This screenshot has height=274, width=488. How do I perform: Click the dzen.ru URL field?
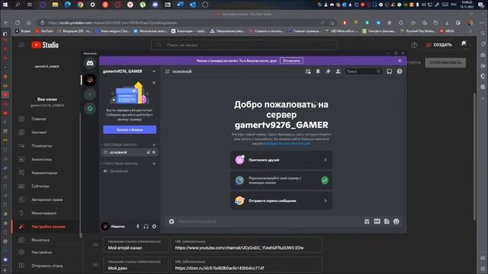click(246, 265)
